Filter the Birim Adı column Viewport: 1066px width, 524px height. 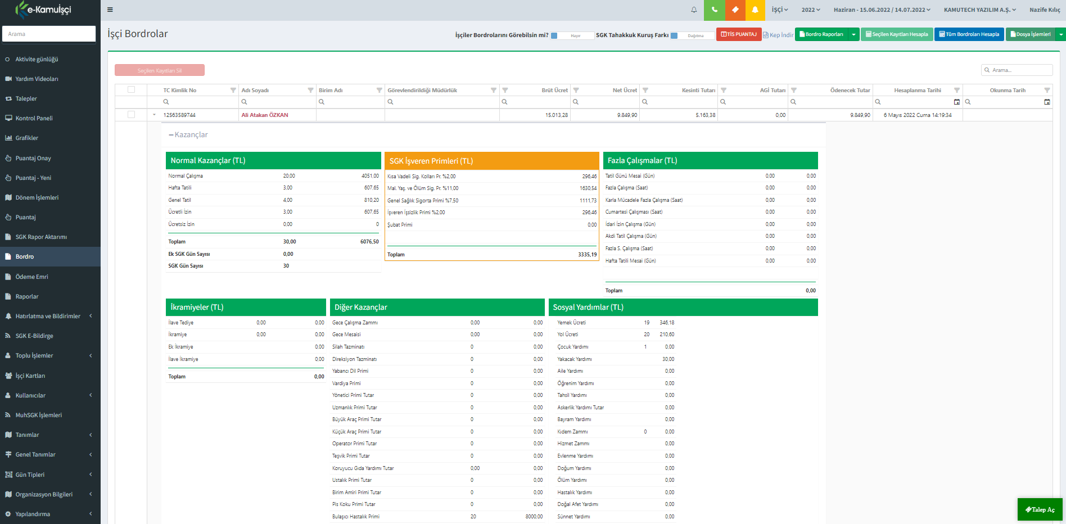[379, 91]
